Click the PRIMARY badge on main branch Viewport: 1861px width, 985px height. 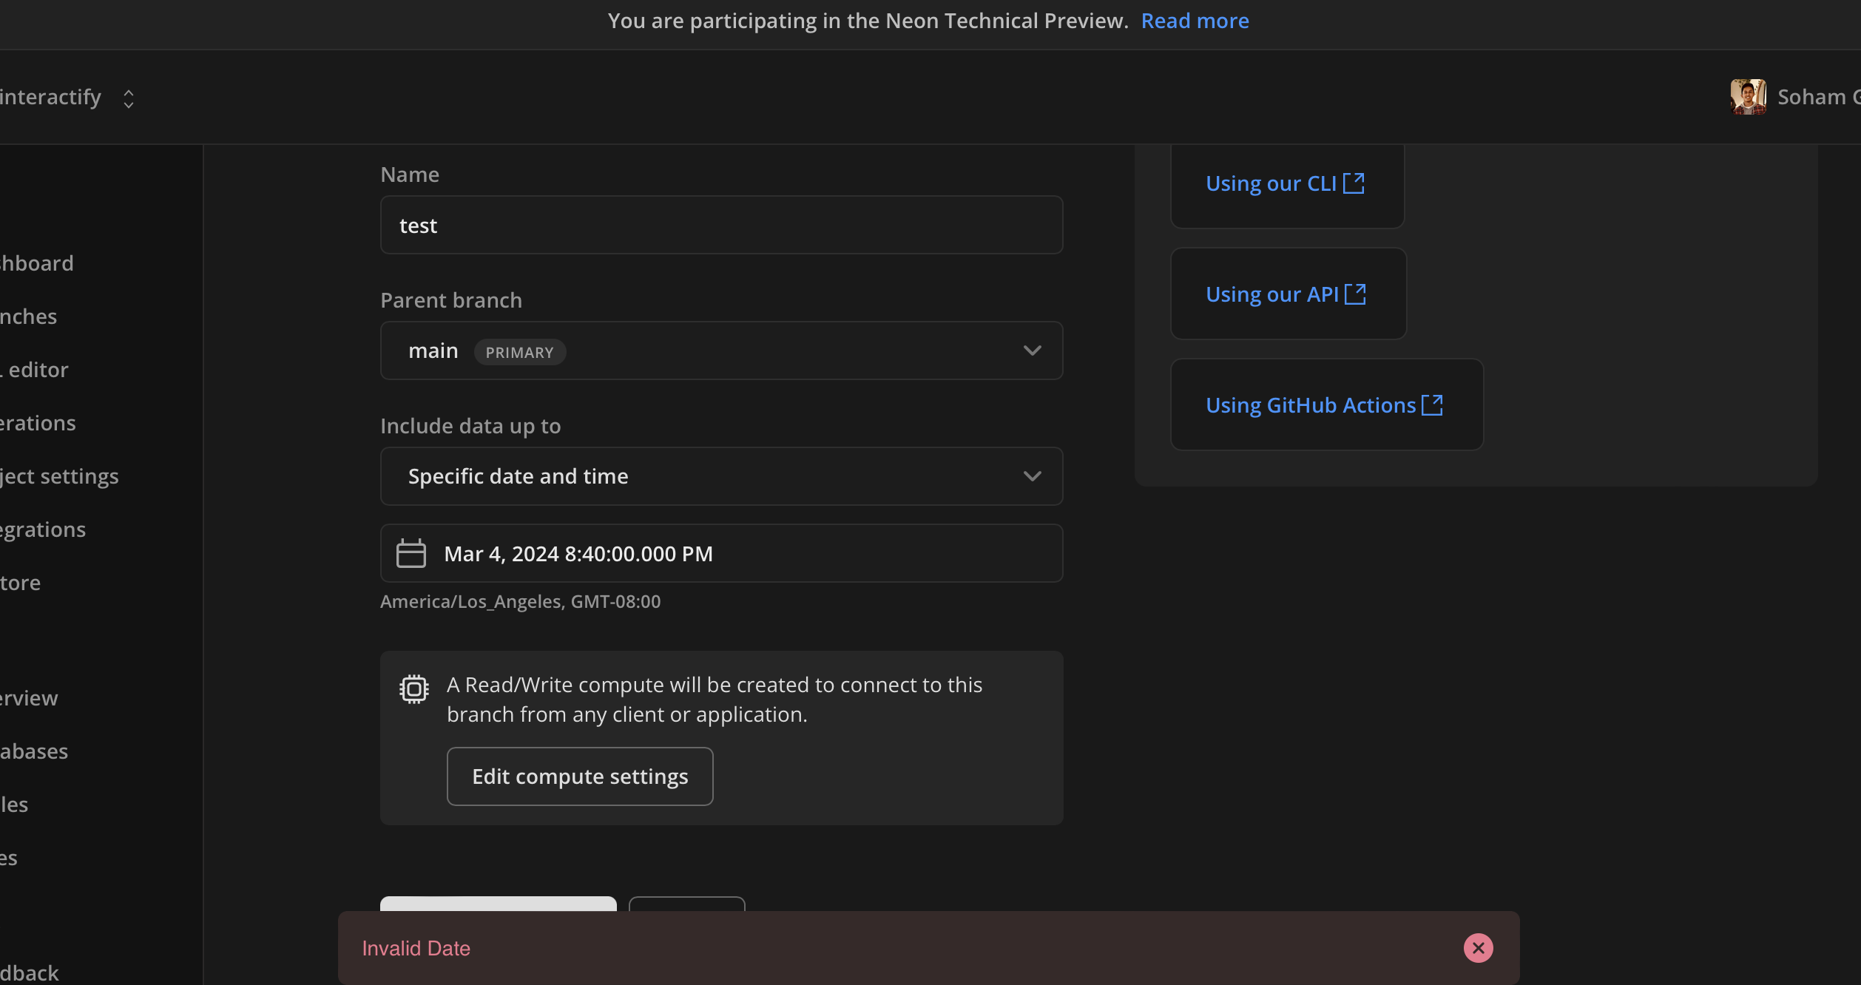point(519,352)
